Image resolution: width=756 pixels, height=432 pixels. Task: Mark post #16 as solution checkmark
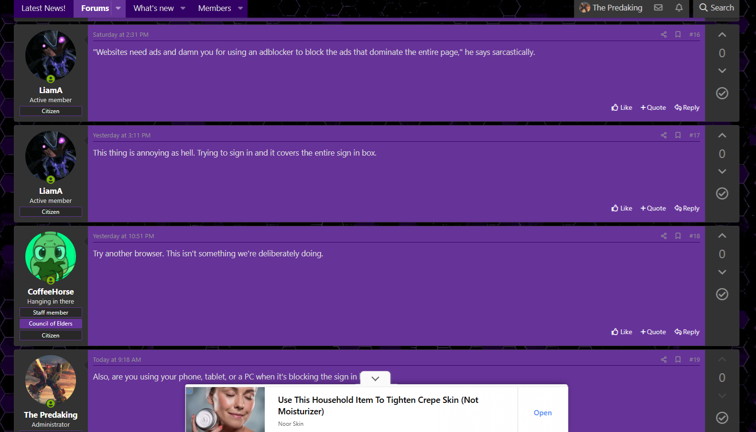click(x=722, y=93)
